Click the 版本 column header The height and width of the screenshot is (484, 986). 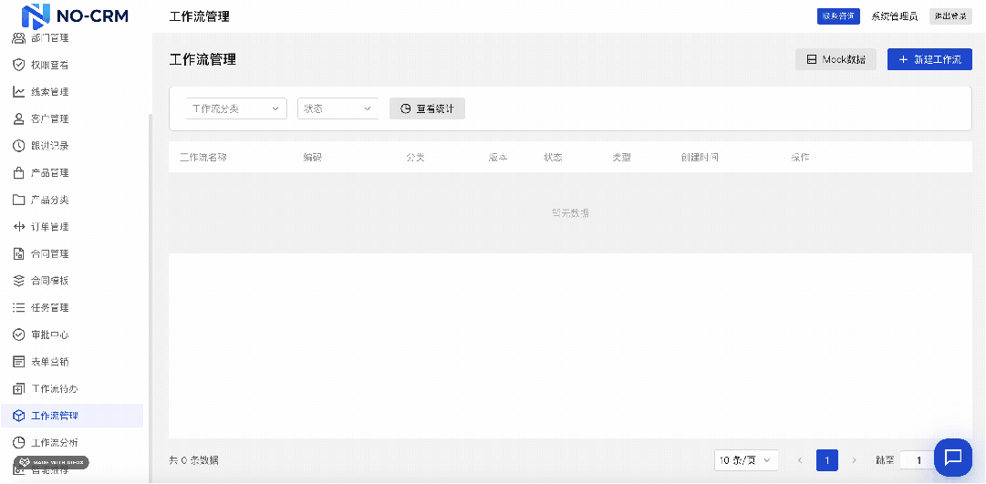tap(498, 157)
